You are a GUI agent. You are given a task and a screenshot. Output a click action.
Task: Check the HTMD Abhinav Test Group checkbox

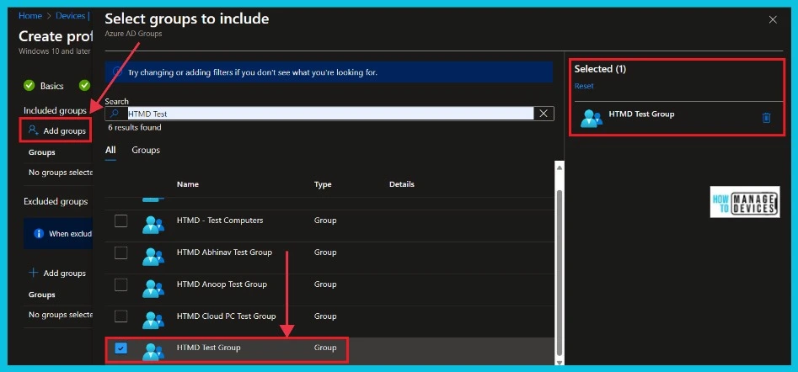121,252
